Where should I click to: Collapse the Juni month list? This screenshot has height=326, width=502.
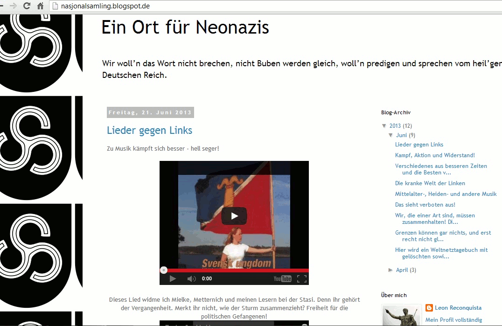[390, 135]
